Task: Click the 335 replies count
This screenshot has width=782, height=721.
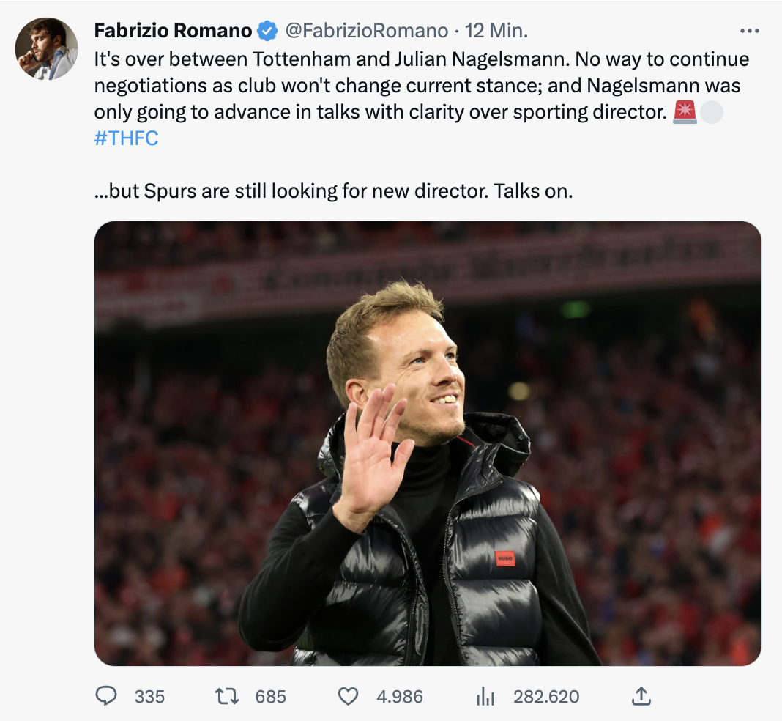Action: (149, 696)
